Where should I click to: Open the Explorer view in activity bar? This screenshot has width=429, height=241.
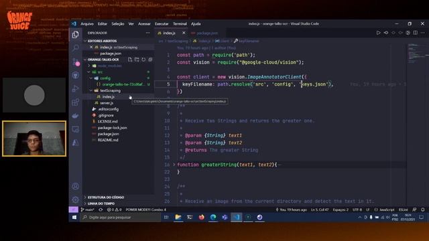tap(76, 34)
